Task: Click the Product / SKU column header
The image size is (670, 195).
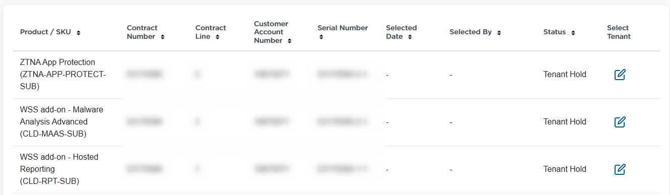Action: coord(46,32)
